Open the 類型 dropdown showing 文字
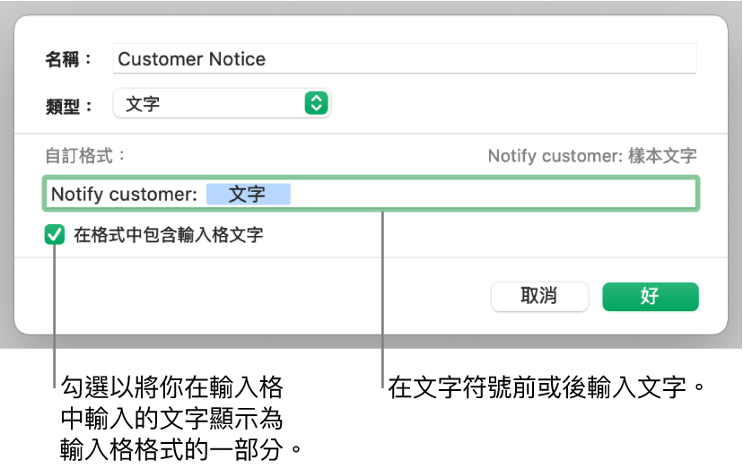This screenshot has height=469, width=743. point(221,104)
